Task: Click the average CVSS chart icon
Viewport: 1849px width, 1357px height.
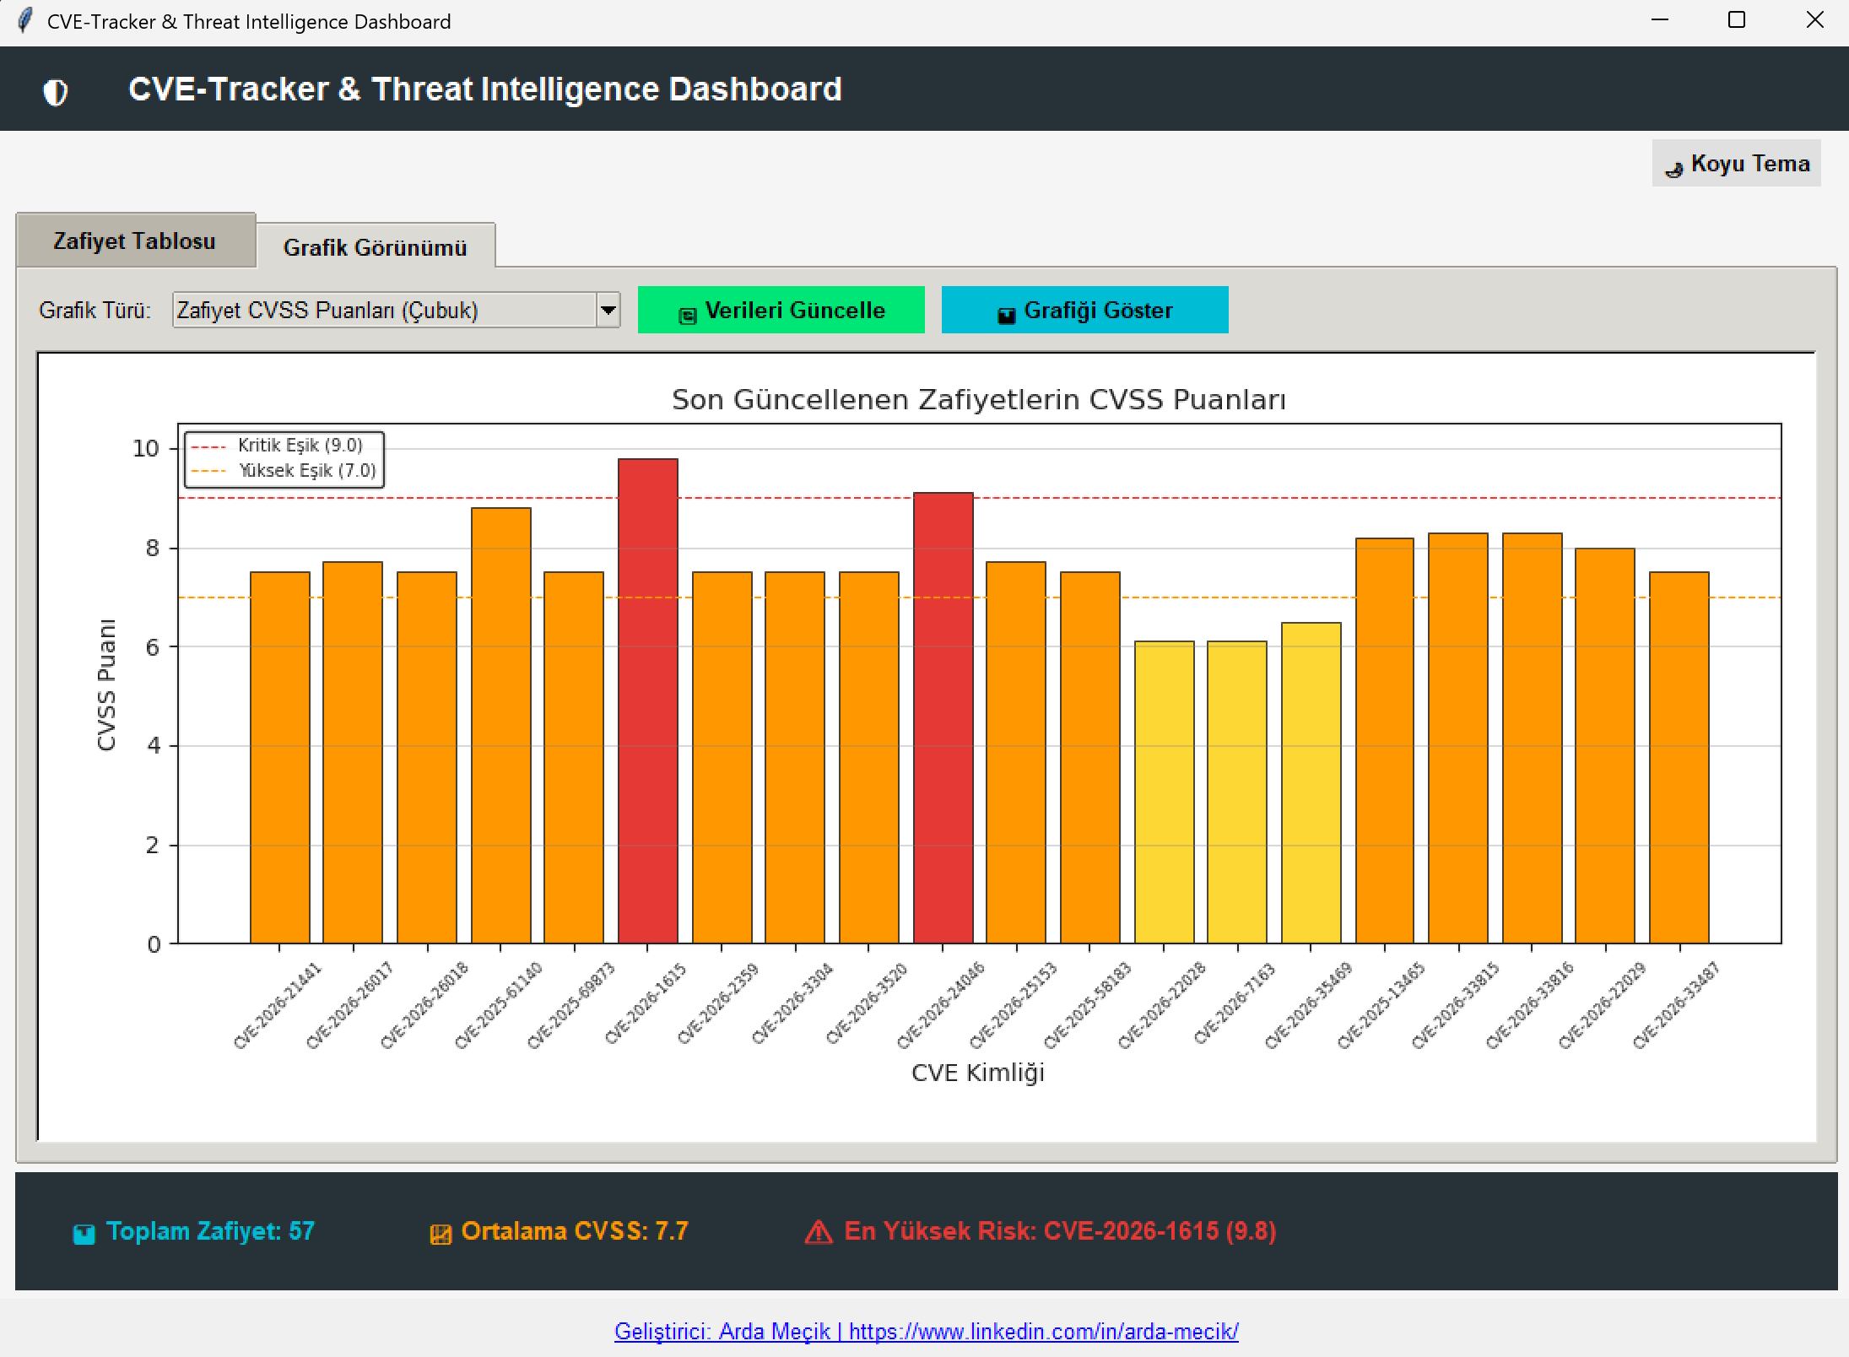Action: click(441, 1234)
